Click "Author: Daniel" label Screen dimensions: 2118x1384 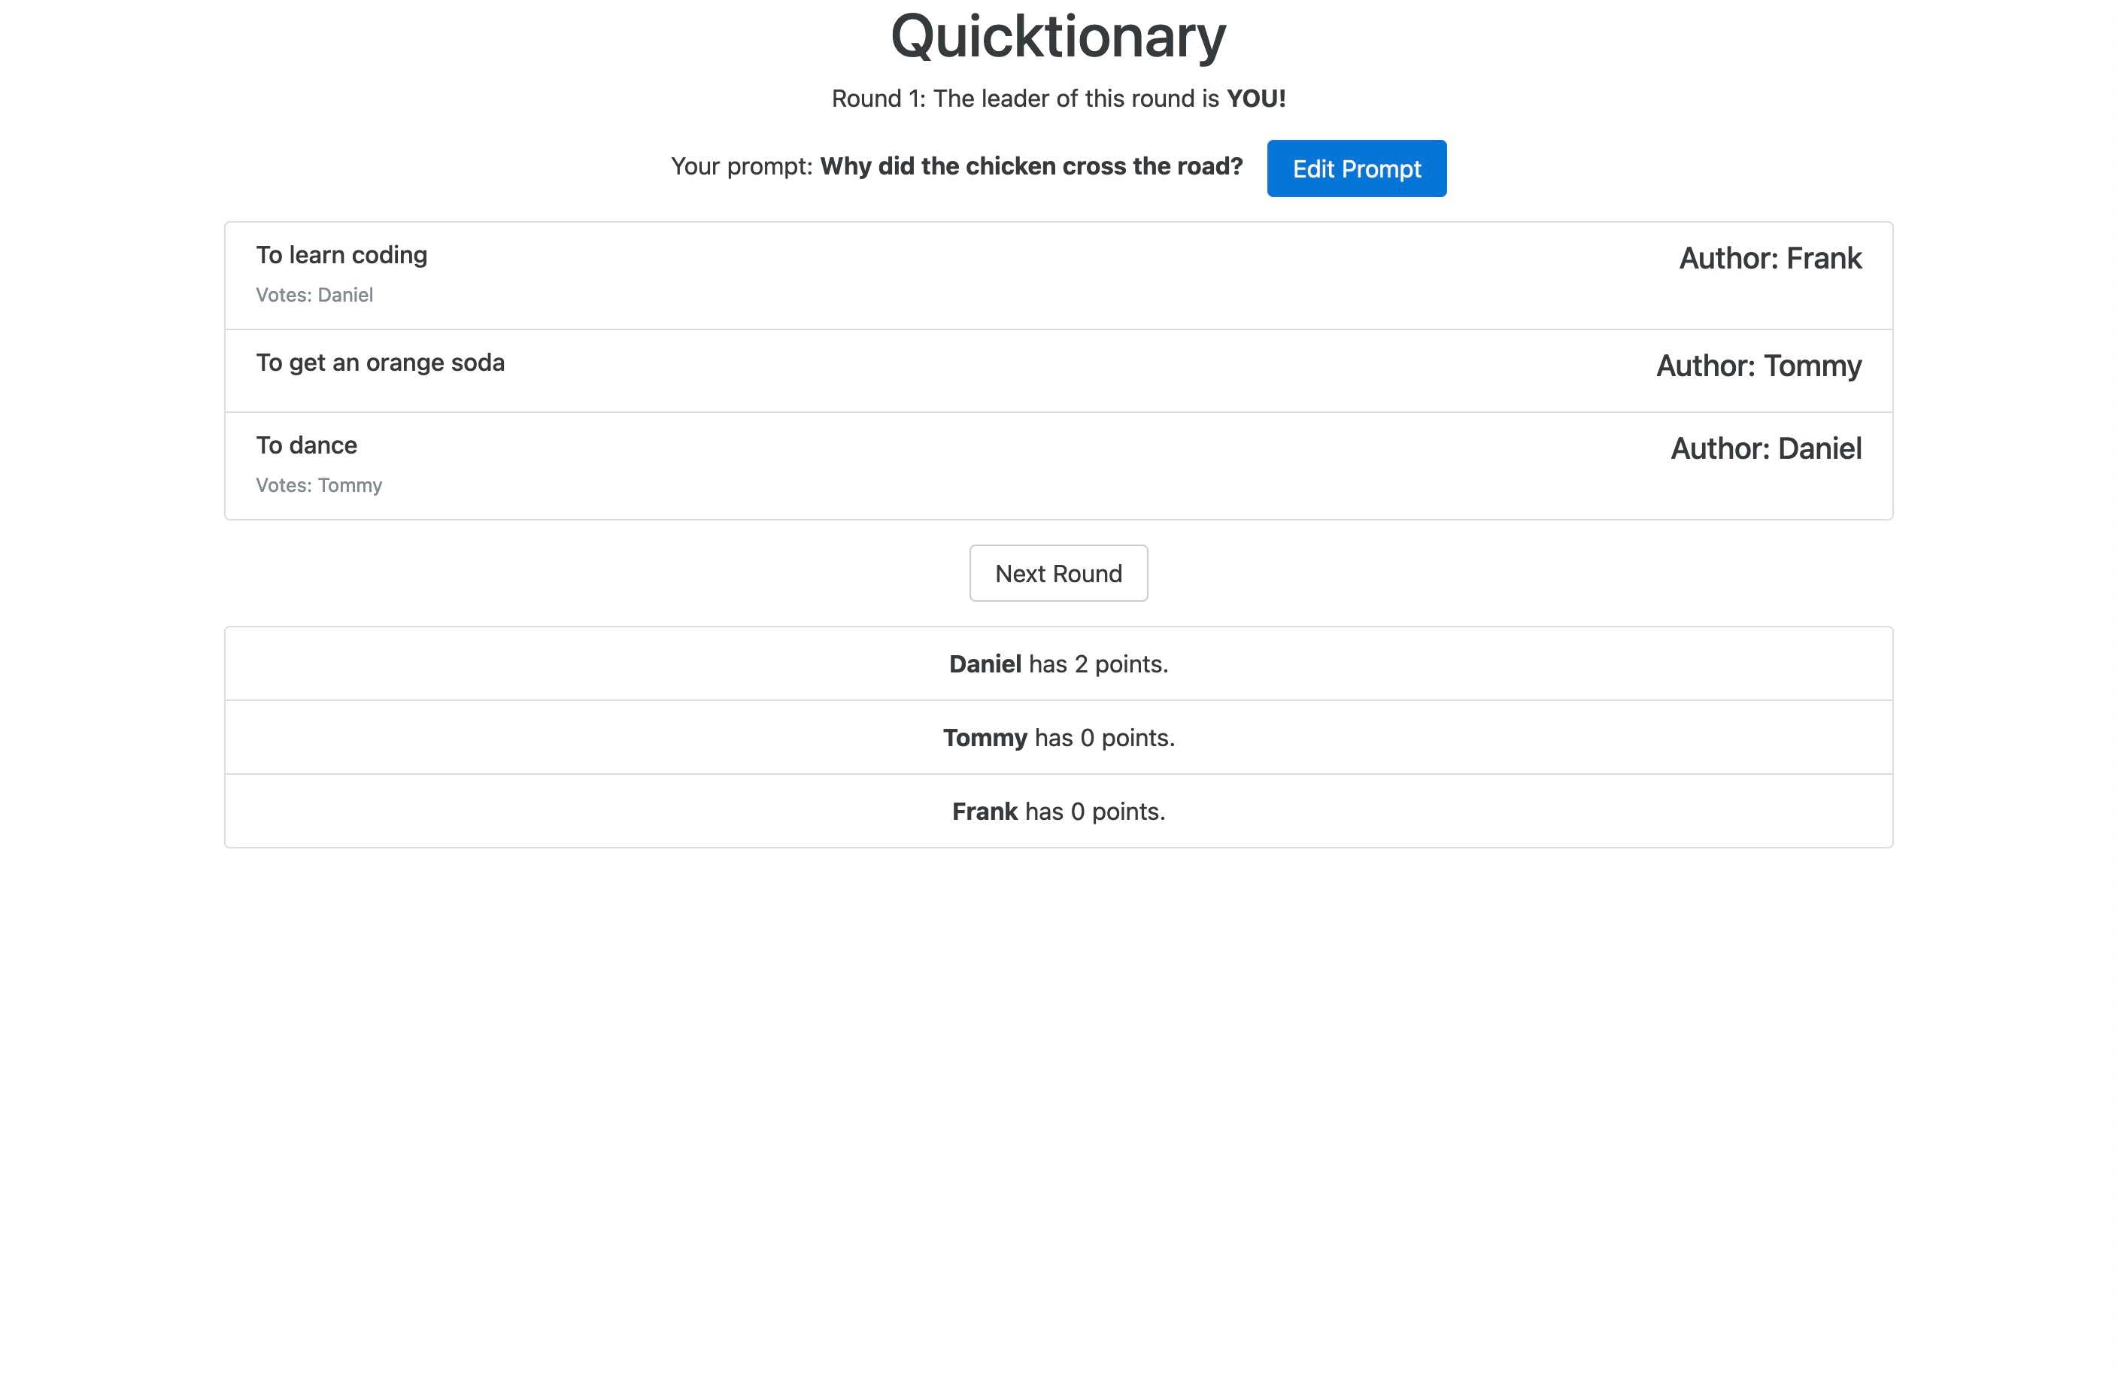tap(1765, 448)
